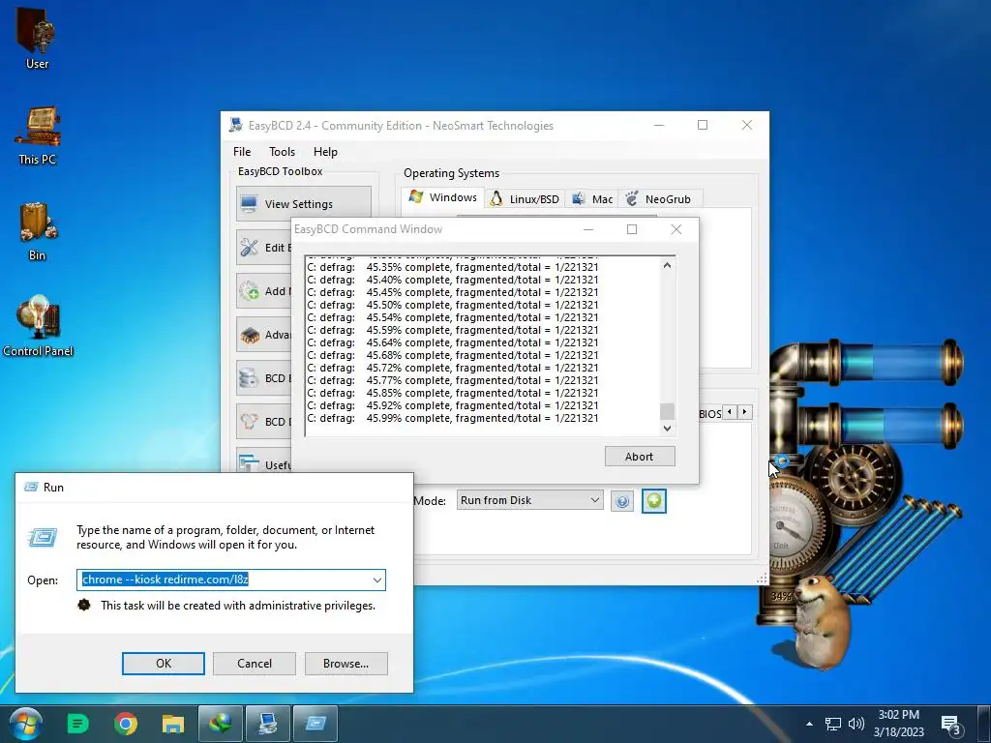This screenshot has width=991, height=743.
Task: Switch to the NeoGrub tab
Action: [x=659, y=199]
